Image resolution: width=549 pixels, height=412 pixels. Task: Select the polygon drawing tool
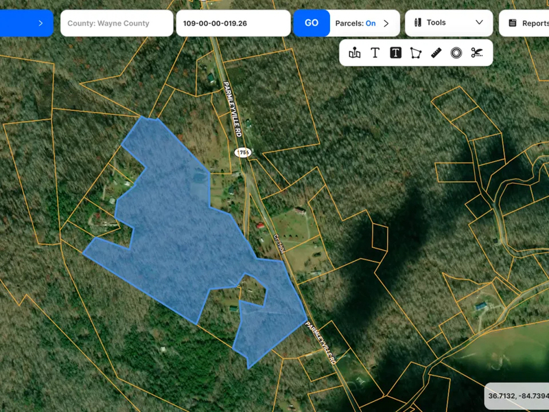[x=416, y=53]
